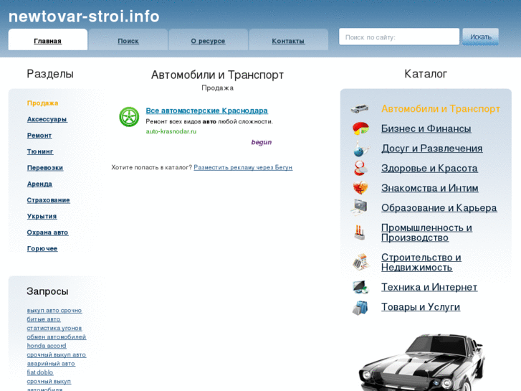Select the Горючее section
Image resolution: width=521 pixels, height=391 pixels.
(42, 248)
